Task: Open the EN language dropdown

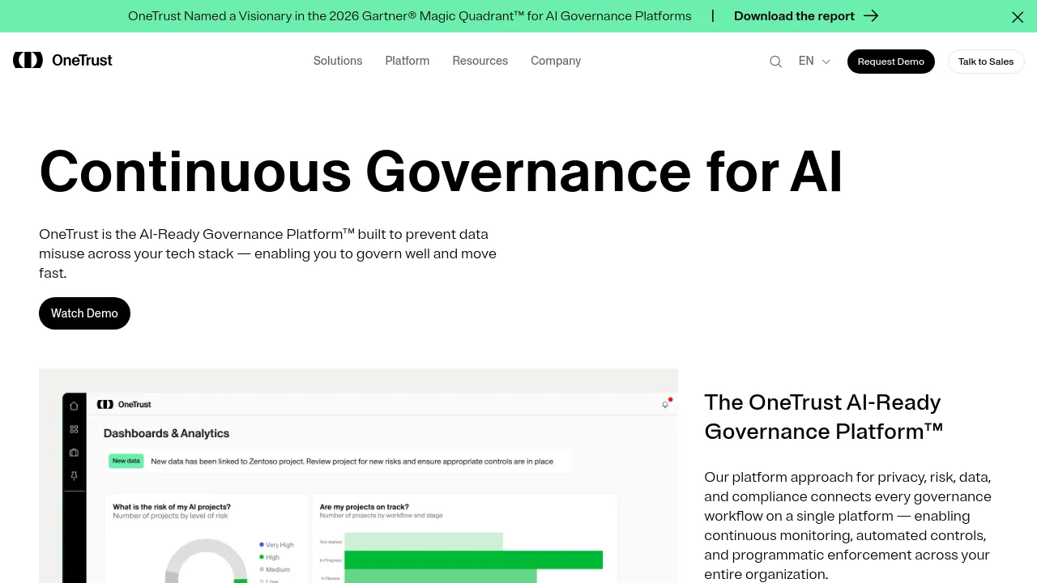Action: 814,61
